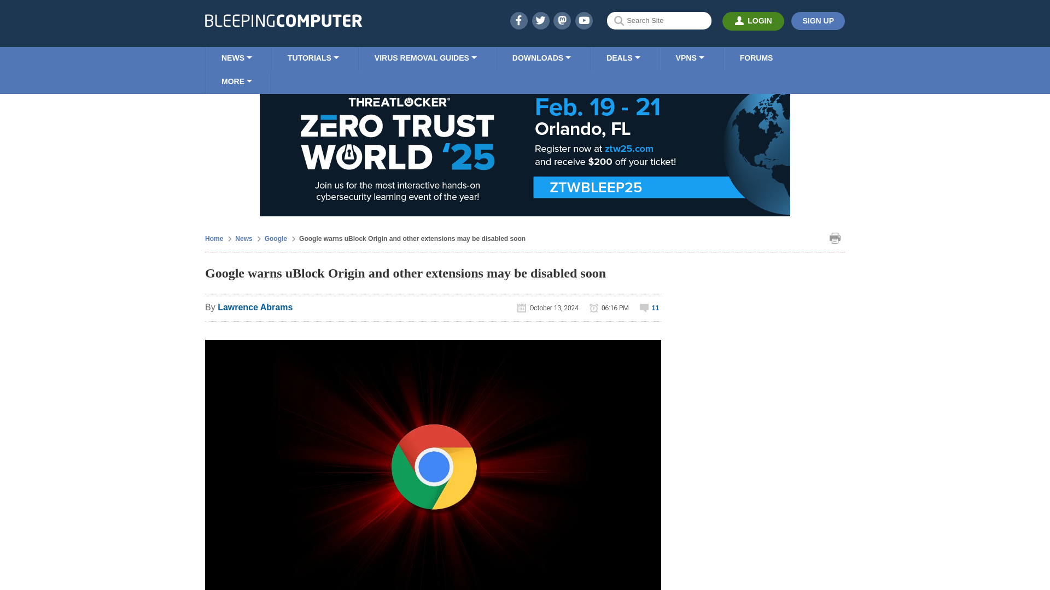
Task: Open the Mastodon social icon link
Action: click(x=563, y=20)
